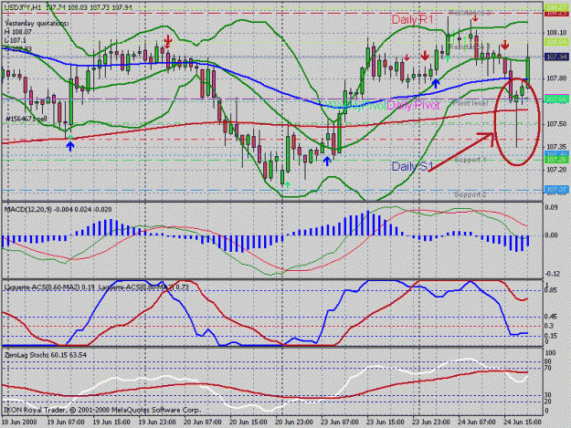Image resolution: width=571 pixels, height=428 pixels.
Task: Click the 'Resistance 2' level label
Action: [470, 13]
